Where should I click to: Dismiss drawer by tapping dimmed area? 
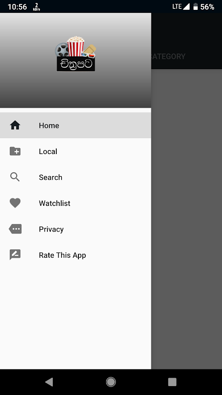[186, 219]
